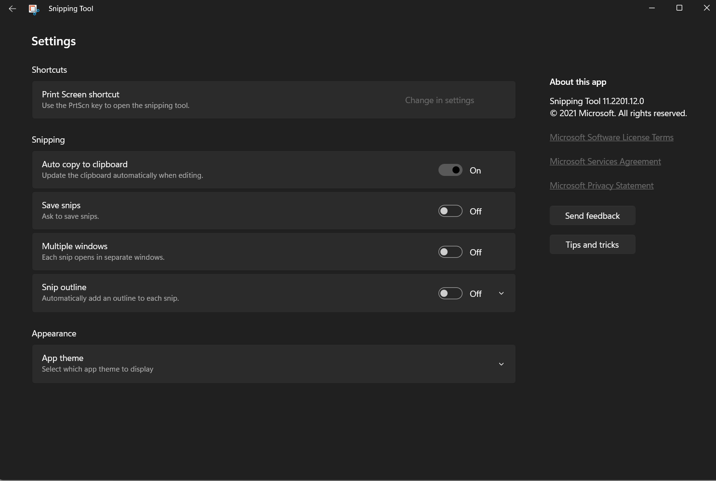Enable the Save snips toggle
This screenshot has height=481, width=716.
[x=451, y=211]
